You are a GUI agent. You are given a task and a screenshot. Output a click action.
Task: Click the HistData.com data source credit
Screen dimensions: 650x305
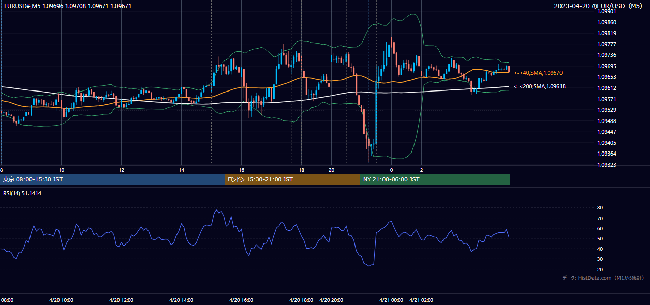point(603,278)
